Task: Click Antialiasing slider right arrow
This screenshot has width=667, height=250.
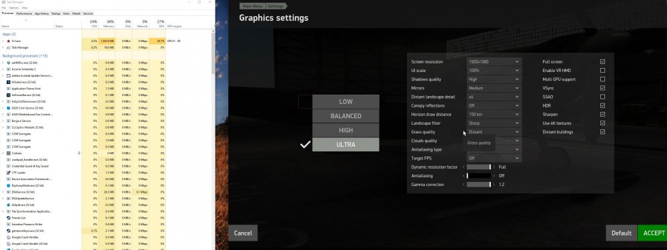Action: (494, 175)
